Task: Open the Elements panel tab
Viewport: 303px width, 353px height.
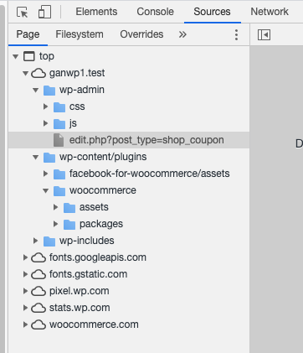Action: tap(96, 12)
